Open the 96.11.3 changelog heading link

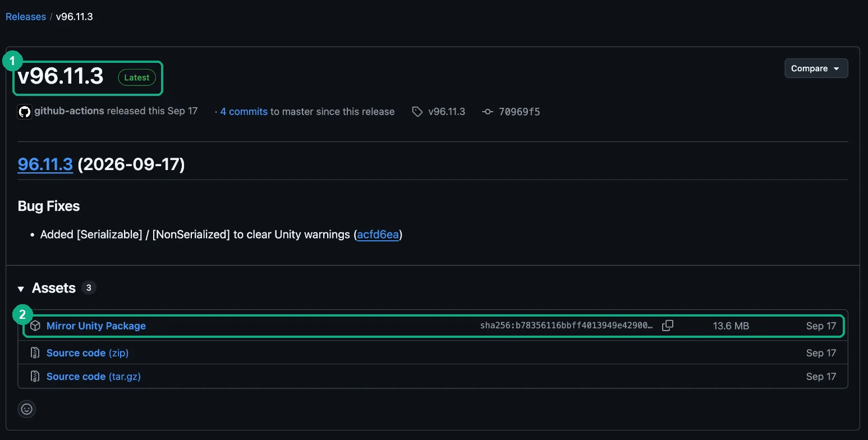pos(45,164)
